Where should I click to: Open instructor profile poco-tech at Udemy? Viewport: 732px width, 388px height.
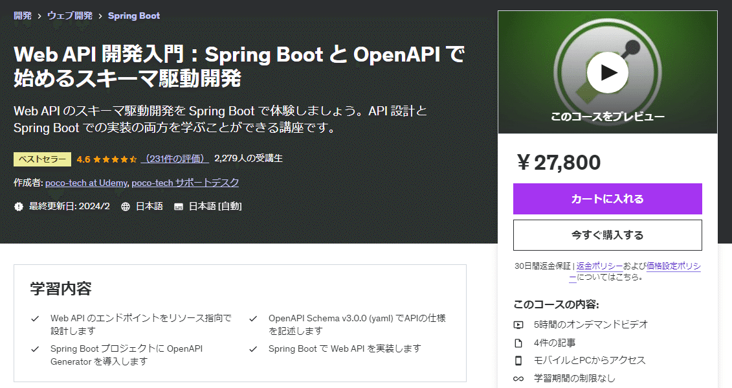pyautogui.click(x=86, y=183)
